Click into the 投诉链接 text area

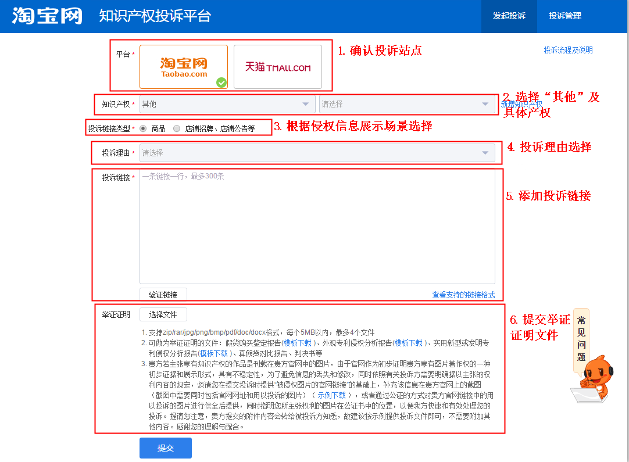(x=317, y=227)
